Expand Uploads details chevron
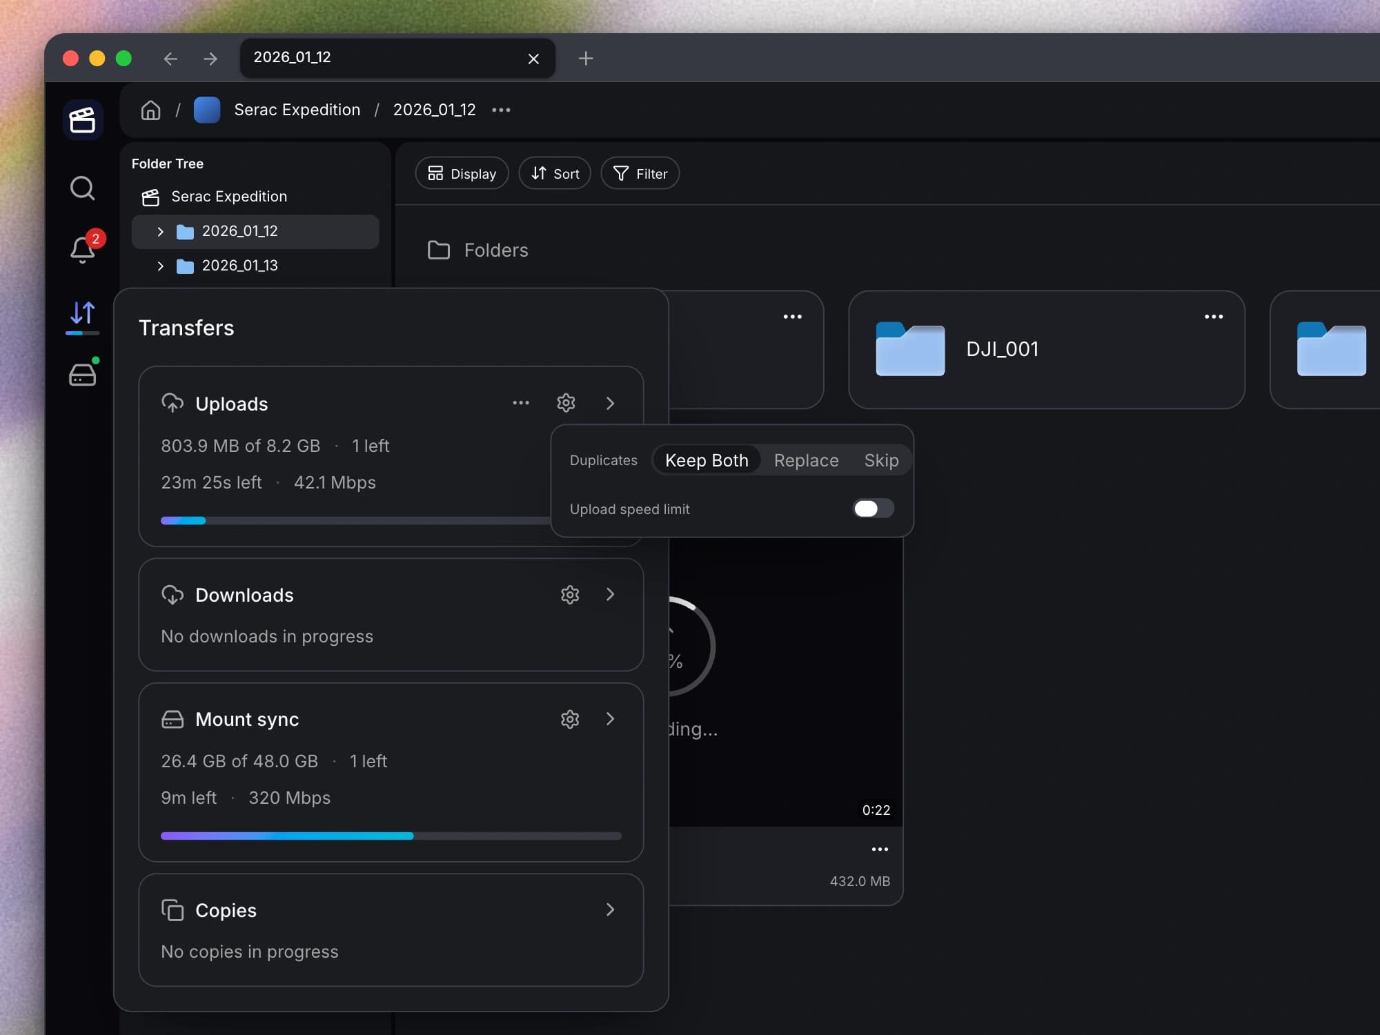Viewport: 1380px width, 1035px height. [x=610, y=403]
